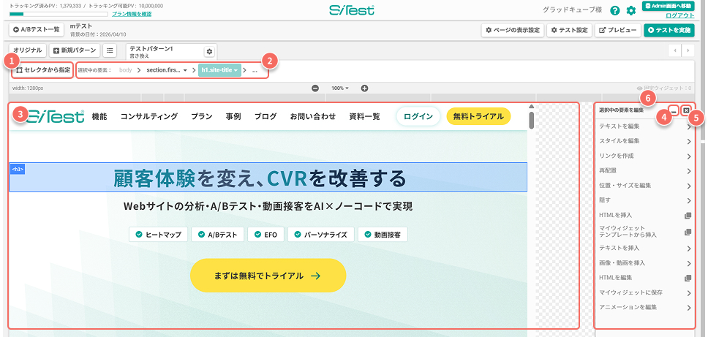Toggle 固定ウィジェット eye indicator
Viewport: 708px width, 337px height.
(639, 89)
